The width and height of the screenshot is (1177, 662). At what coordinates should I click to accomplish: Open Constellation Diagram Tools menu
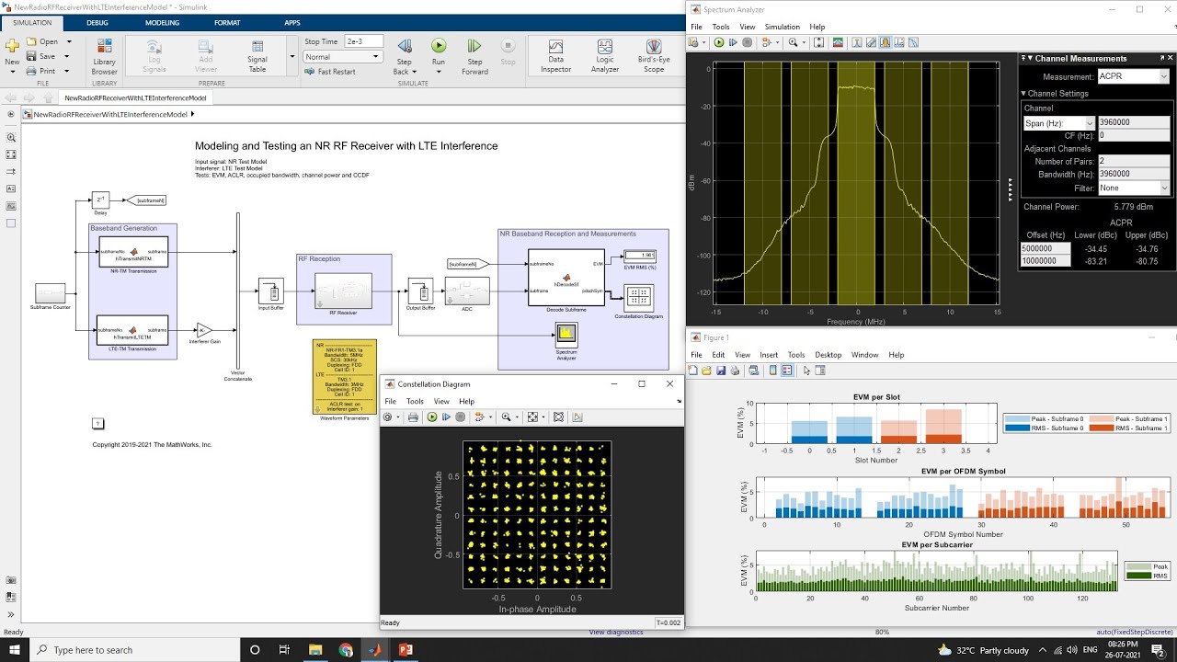415,402
